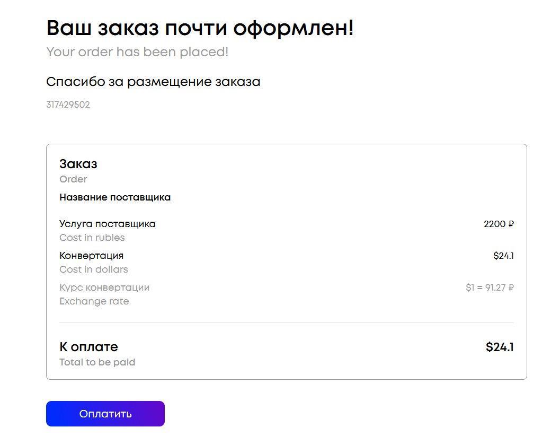This screenshot has width=533, height=436.
Task: Click the Cost in dollars caption
Action: 94,269
